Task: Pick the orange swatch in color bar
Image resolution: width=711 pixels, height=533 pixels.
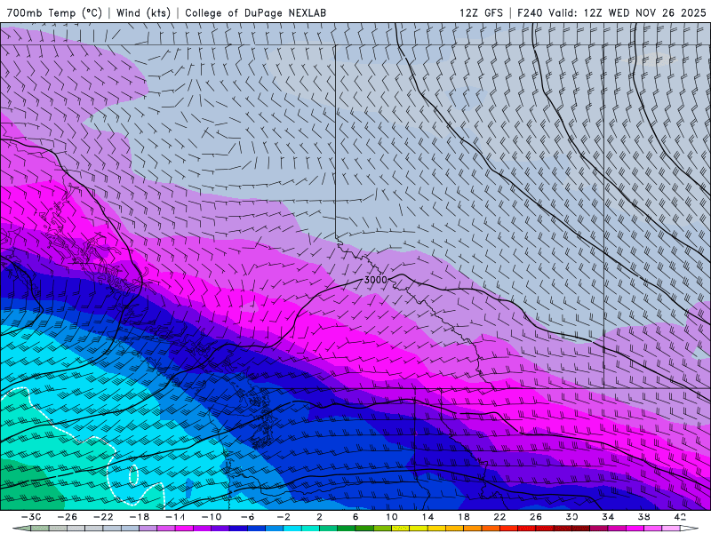Action: pos(473,527)
